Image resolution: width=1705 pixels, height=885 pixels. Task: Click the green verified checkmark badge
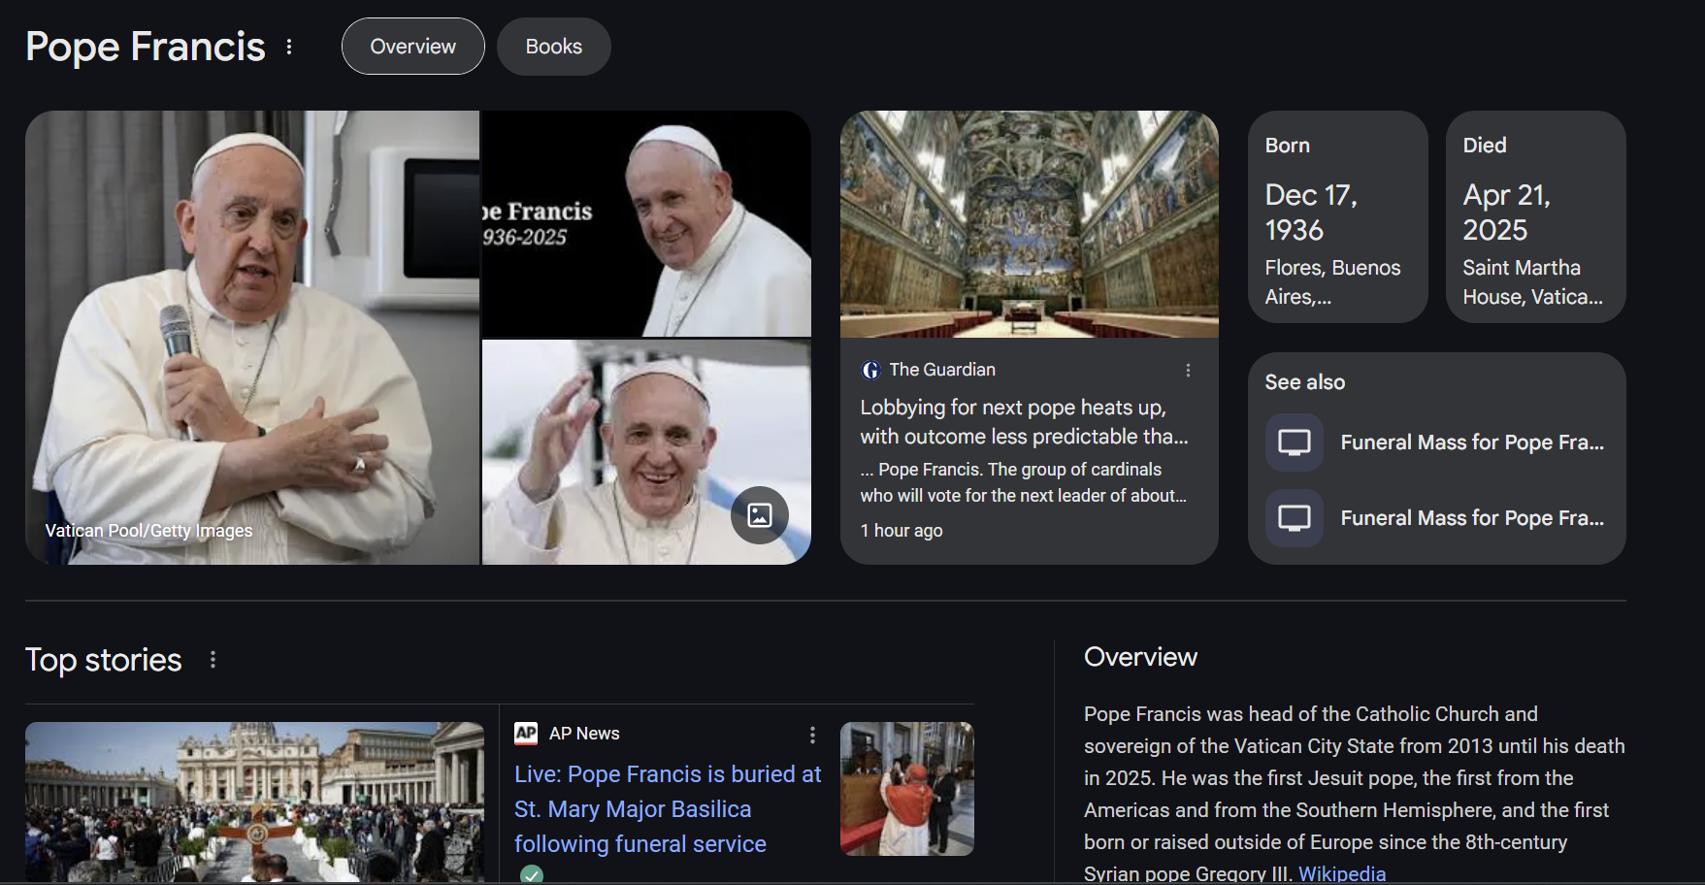[x=532, y=873]
